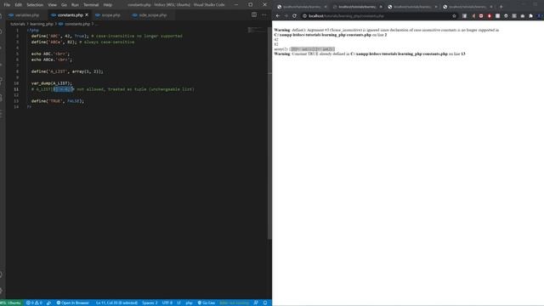The height and width of the screenshot is (306, 544).
Task: Click the feedback icon in status bar
Action: [x=256, y=303]
